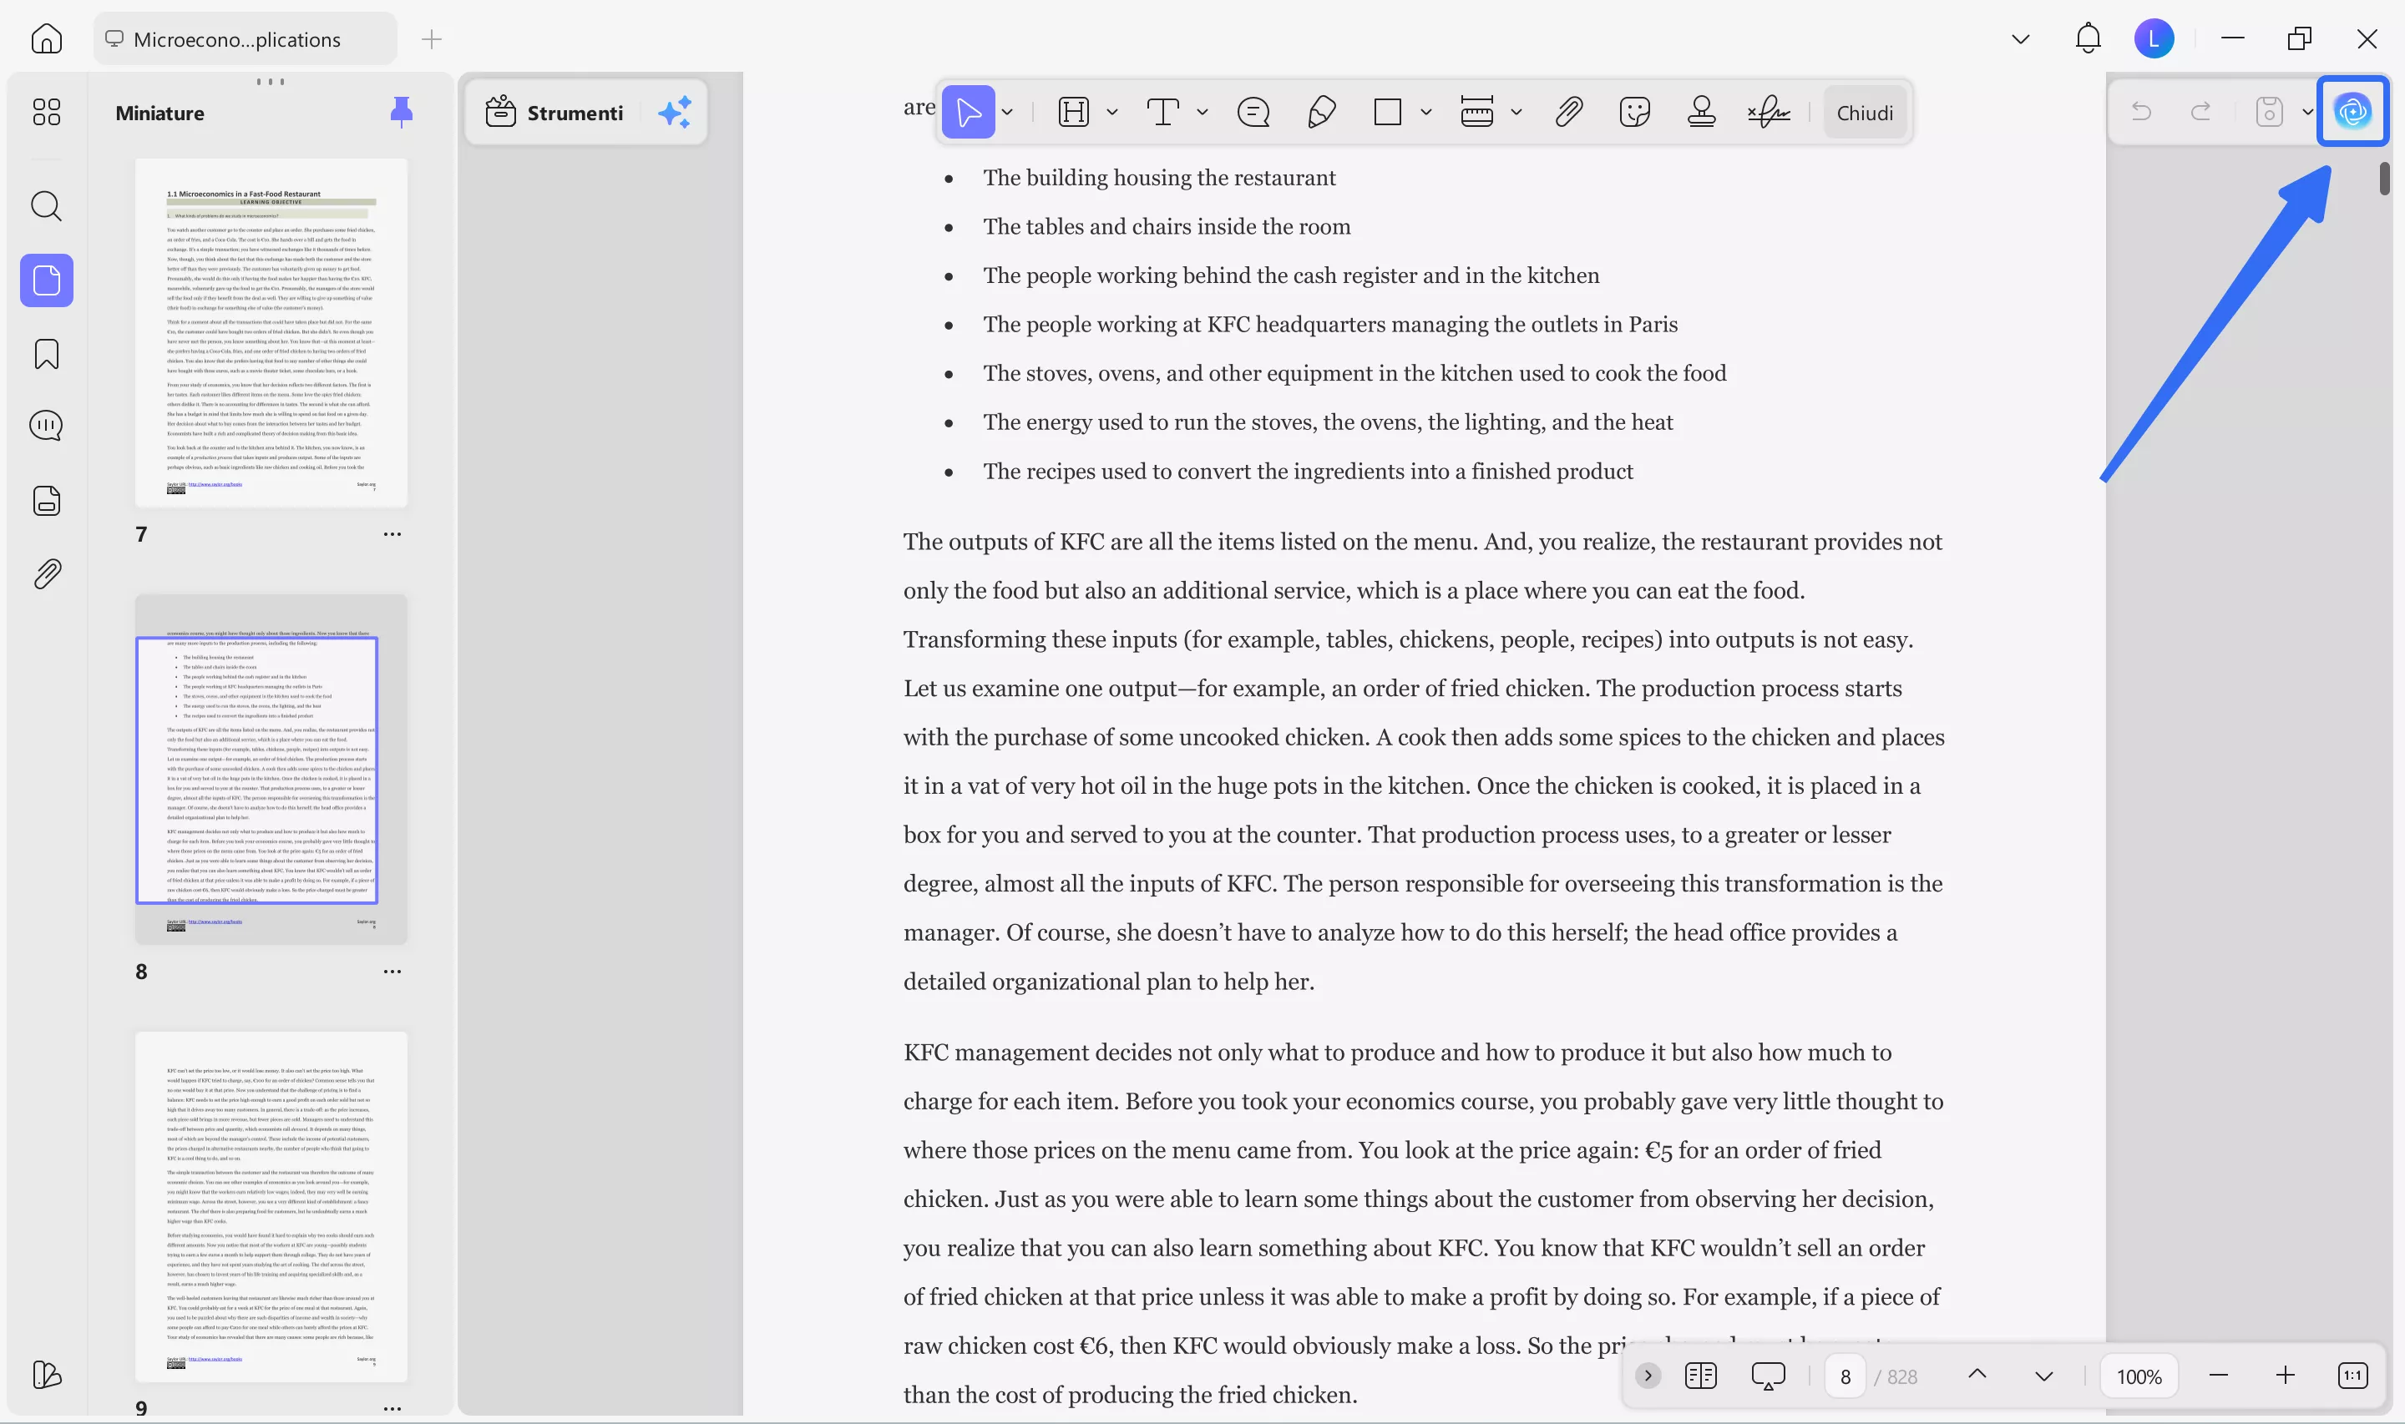The image size is (2405, 1424).
Task: Select the eraser tool
Action: pos(1322,113)
